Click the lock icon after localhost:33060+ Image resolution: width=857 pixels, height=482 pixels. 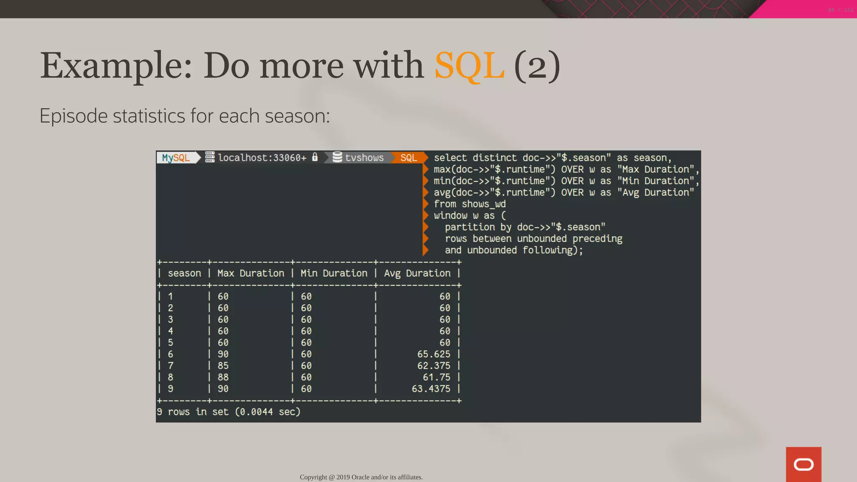click(x=315, y=157)
